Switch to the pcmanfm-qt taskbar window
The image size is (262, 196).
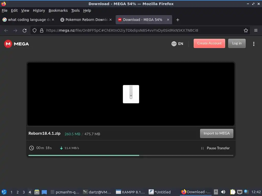click(x=65, y=192)
